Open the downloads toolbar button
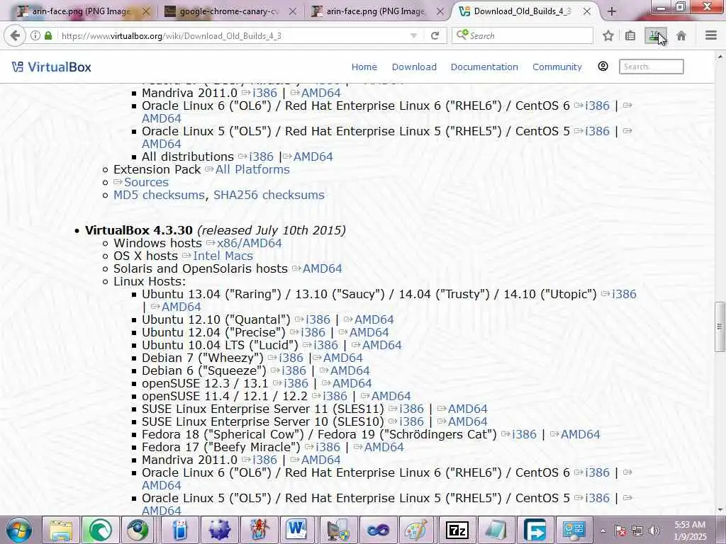 (x=656, y=35)
